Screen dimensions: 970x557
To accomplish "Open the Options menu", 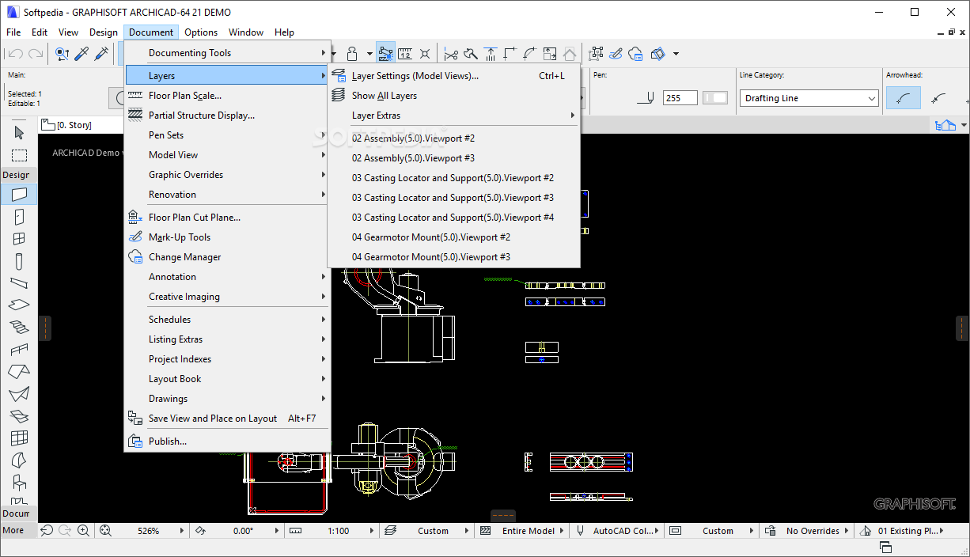I will click(201, 32).
